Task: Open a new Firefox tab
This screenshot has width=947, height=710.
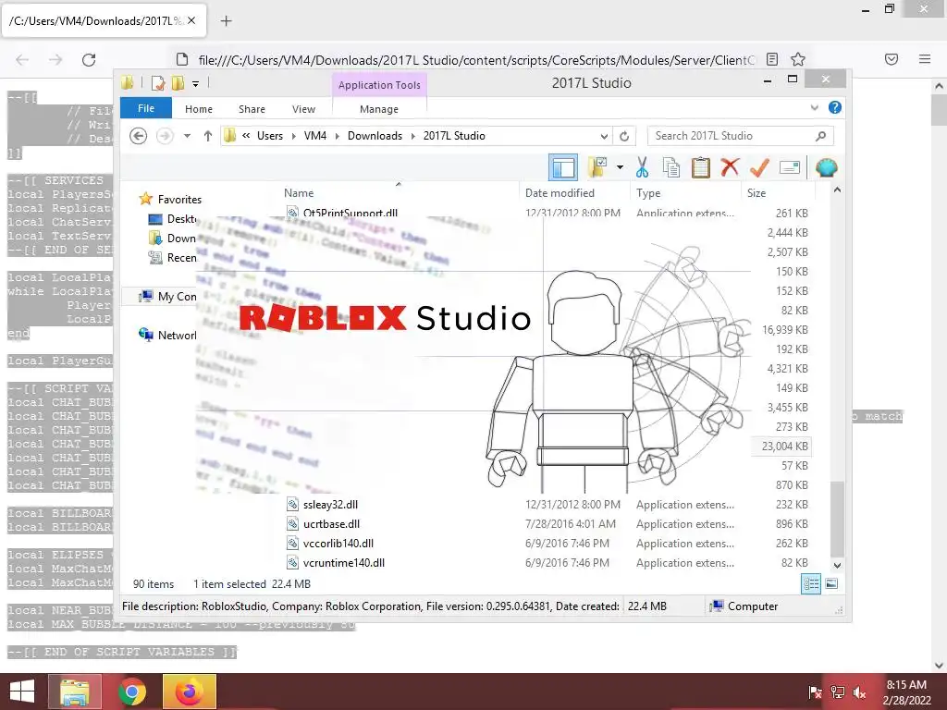Action: click(226, 21)
